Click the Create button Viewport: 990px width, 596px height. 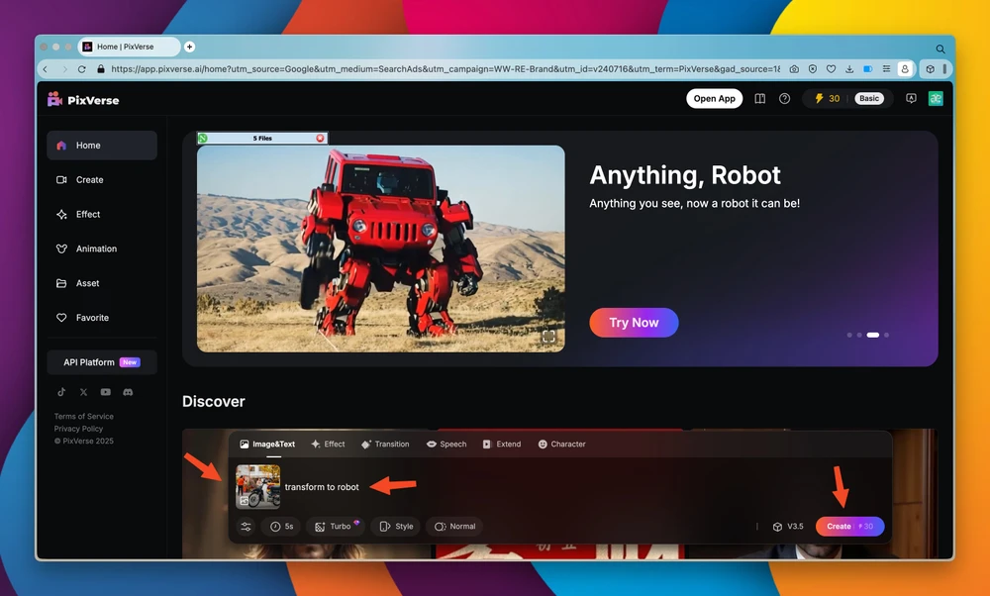tap(849, 527)
